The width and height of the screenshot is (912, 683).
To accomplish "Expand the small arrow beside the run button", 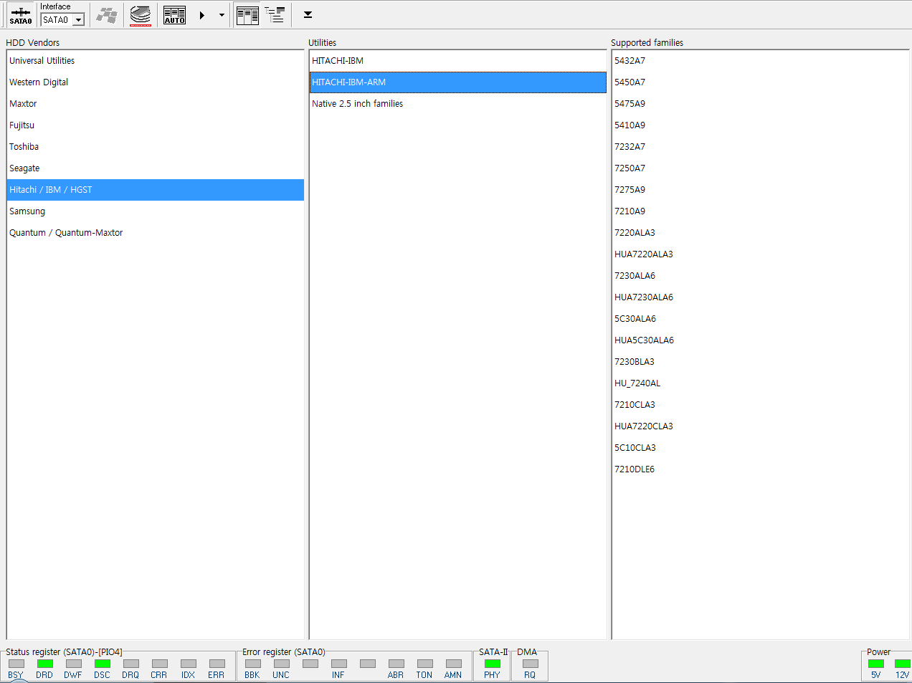I will [222, 15].
